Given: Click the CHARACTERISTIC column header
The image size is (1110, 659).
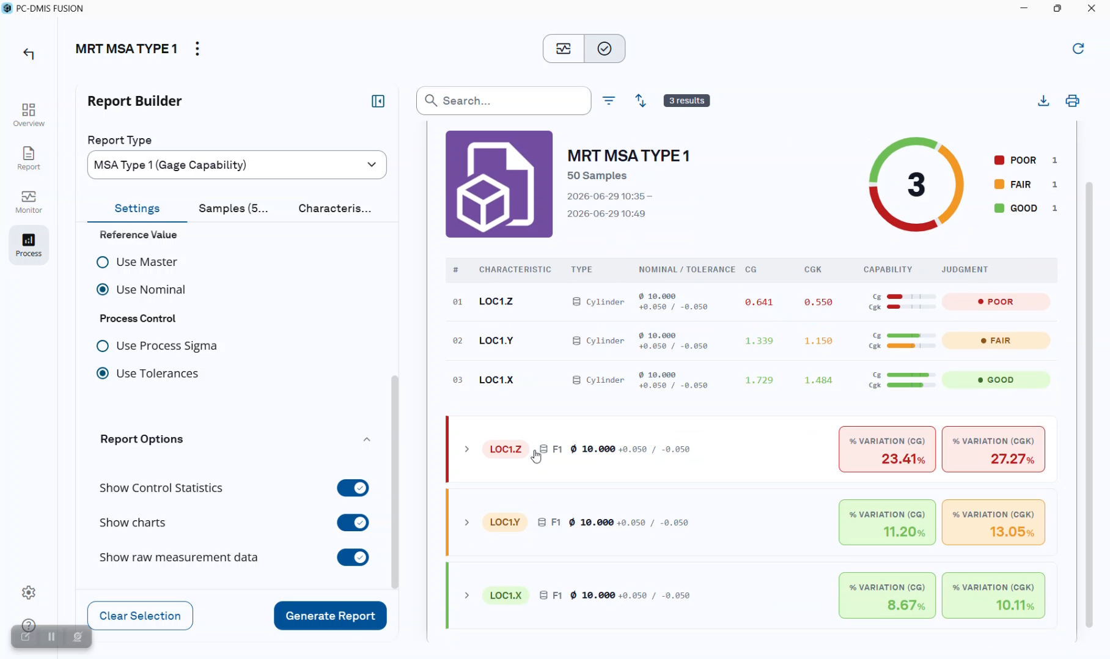Looking at the screenshot, I should tap(515, 270).
